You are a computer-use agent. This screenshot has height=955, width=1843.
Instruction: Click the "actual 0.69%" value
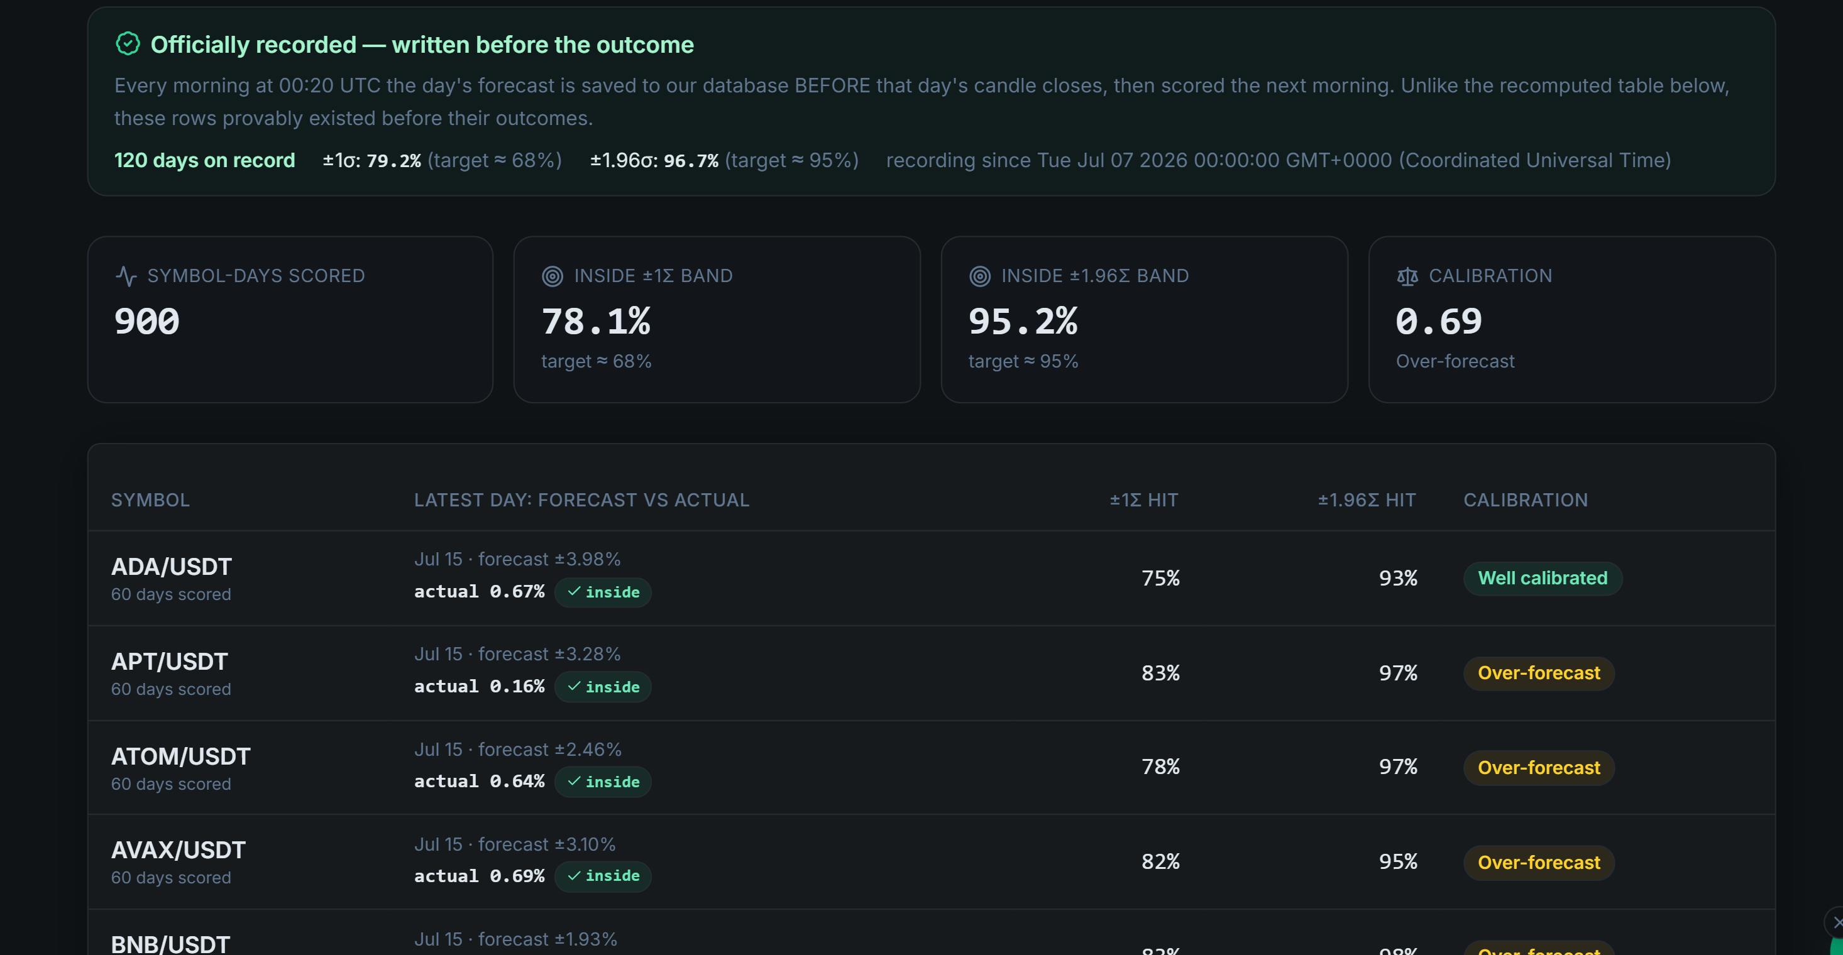[480, 876]
